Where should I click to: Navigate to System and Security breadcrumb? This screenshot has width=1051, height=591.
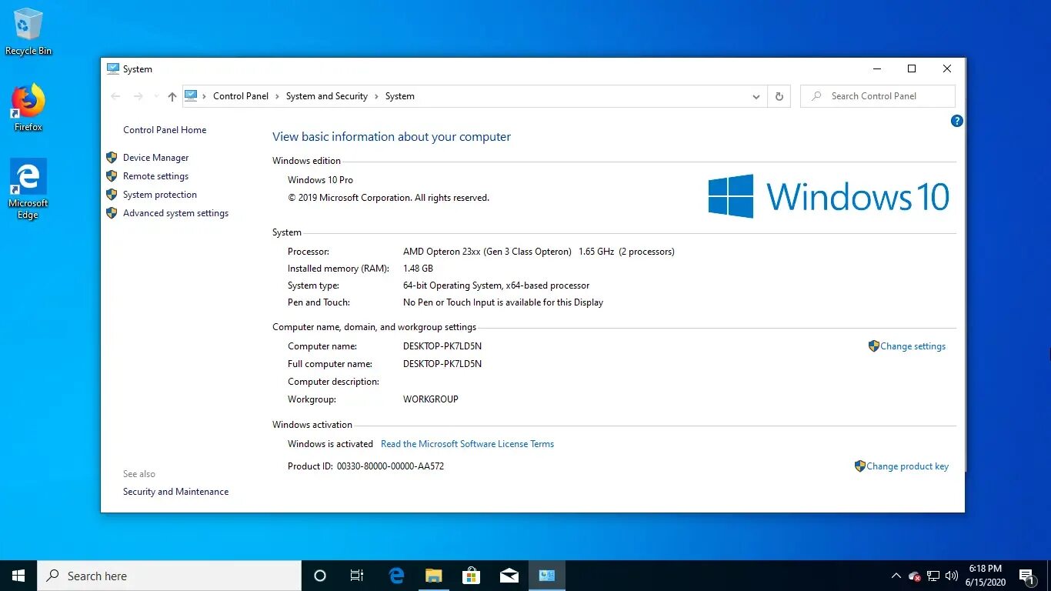click(x=327, y=96)
